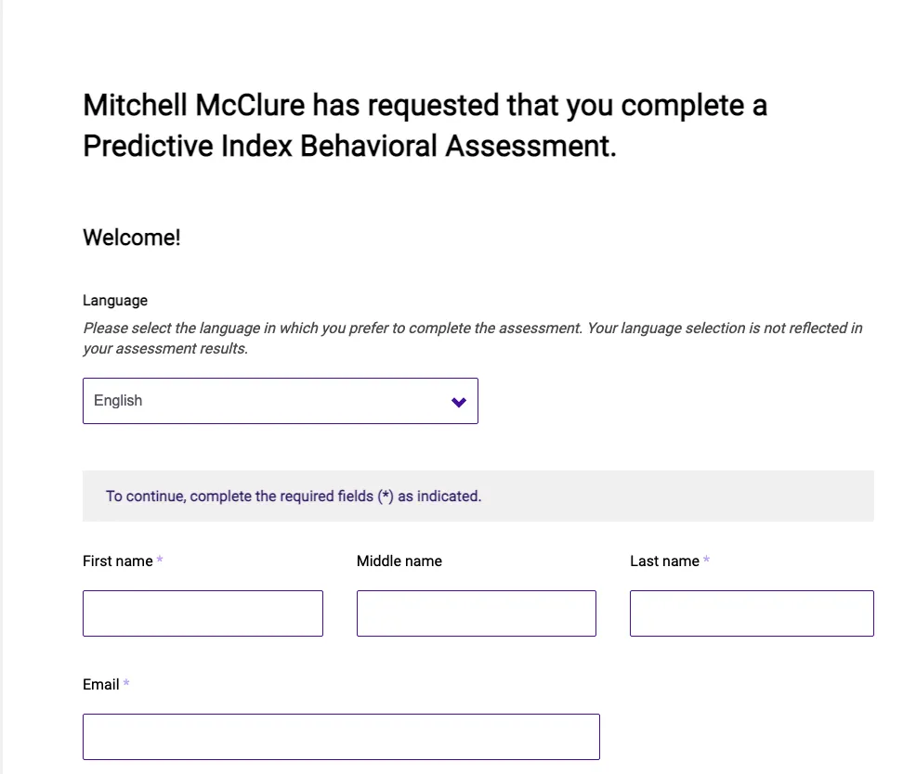The height and width of the screenshot is (774, 903).
Task: Focus the Middle name text box
Action: pyautogui.click(x=476, y=613)
